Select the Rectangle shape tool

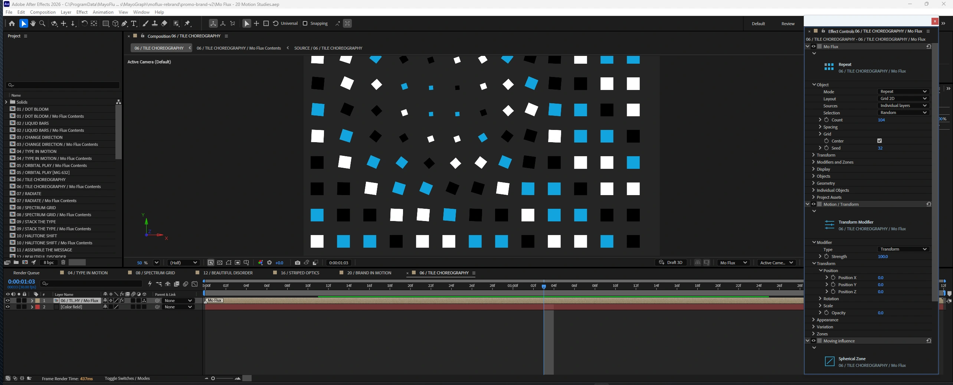click(x=106, y=23)
